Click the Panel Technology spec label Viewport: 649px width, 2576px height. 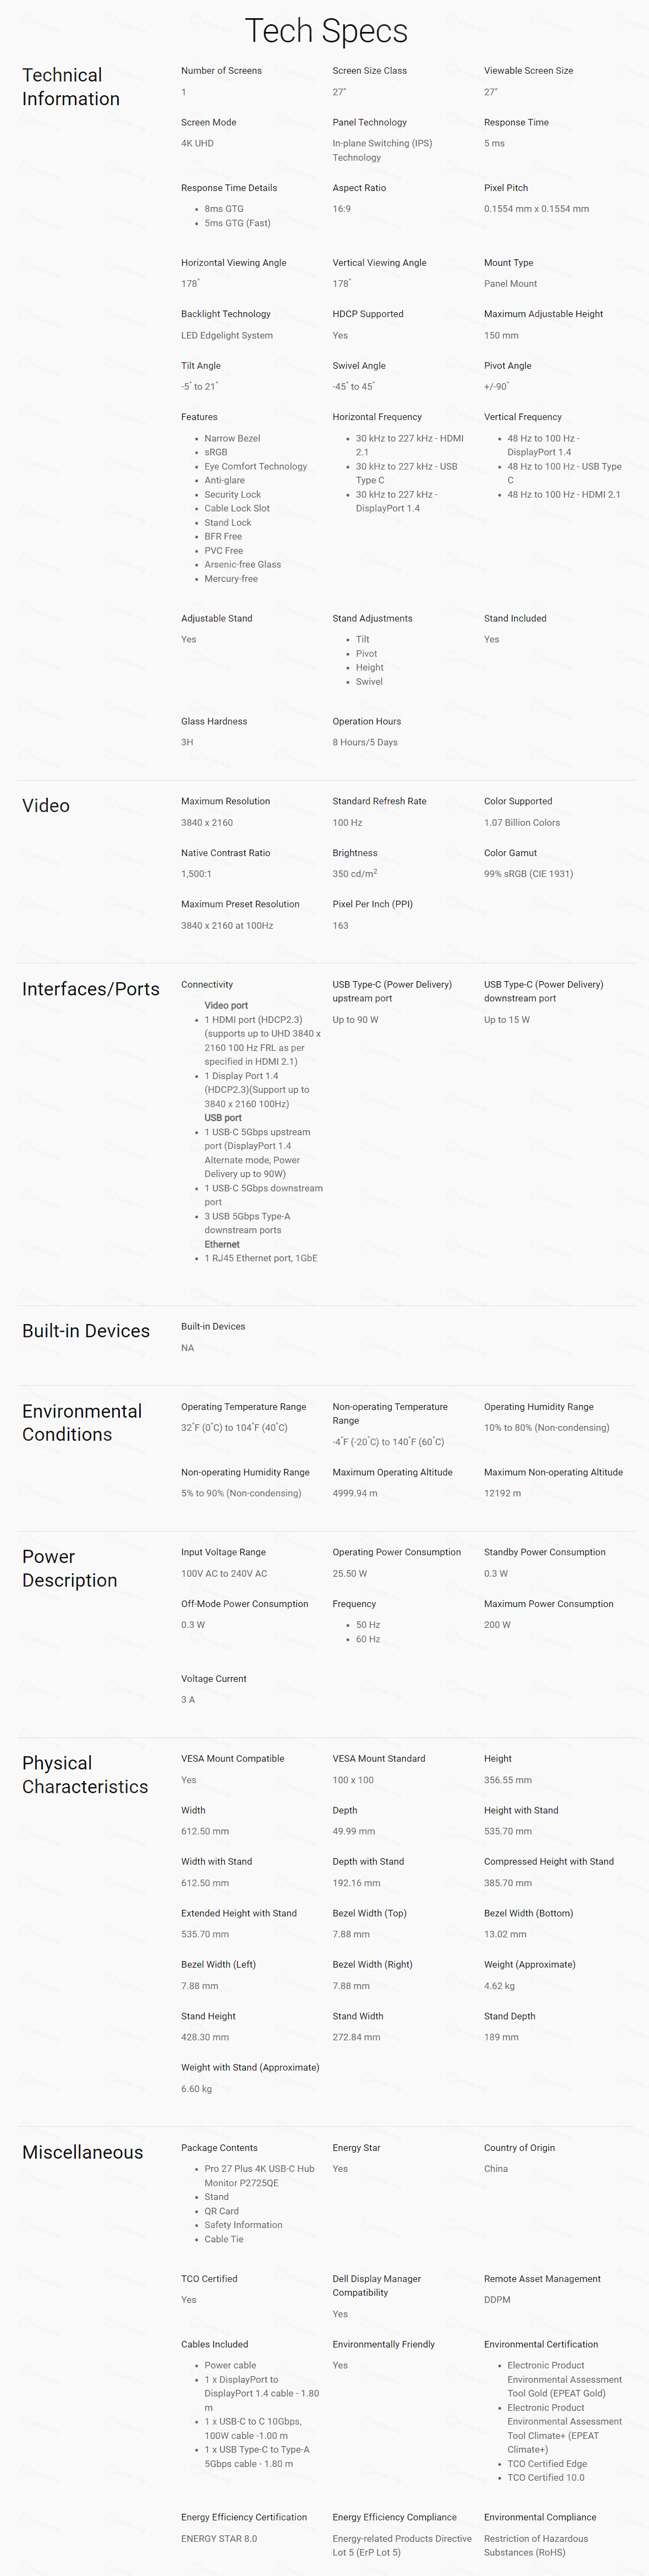point(370,122)
